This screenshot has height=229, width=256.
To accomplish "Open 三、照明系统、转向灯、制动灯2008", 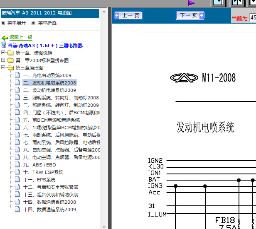I will tap(61, 98).
